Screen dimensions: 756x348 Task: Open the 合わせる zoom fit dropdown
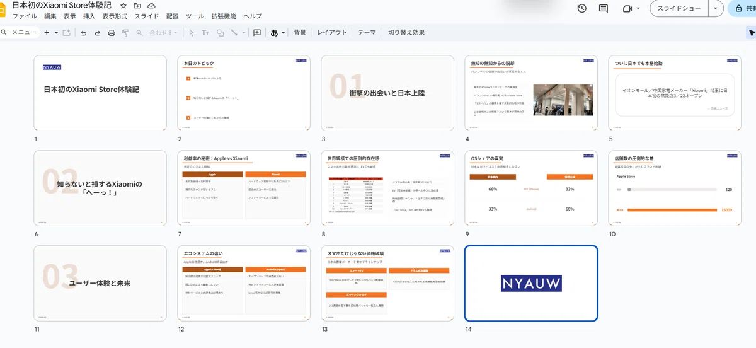[x=164, y=32]
